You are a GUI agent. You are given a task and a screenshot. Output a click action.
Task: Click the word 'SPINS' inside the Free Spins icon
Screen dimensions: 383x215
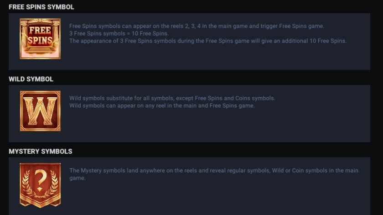tap(40, 40)
